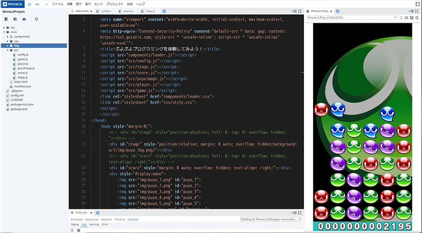The width and height of the screenshot is (422, 233).
Task: Switch to the player.js editor tab
Action: 128,11
